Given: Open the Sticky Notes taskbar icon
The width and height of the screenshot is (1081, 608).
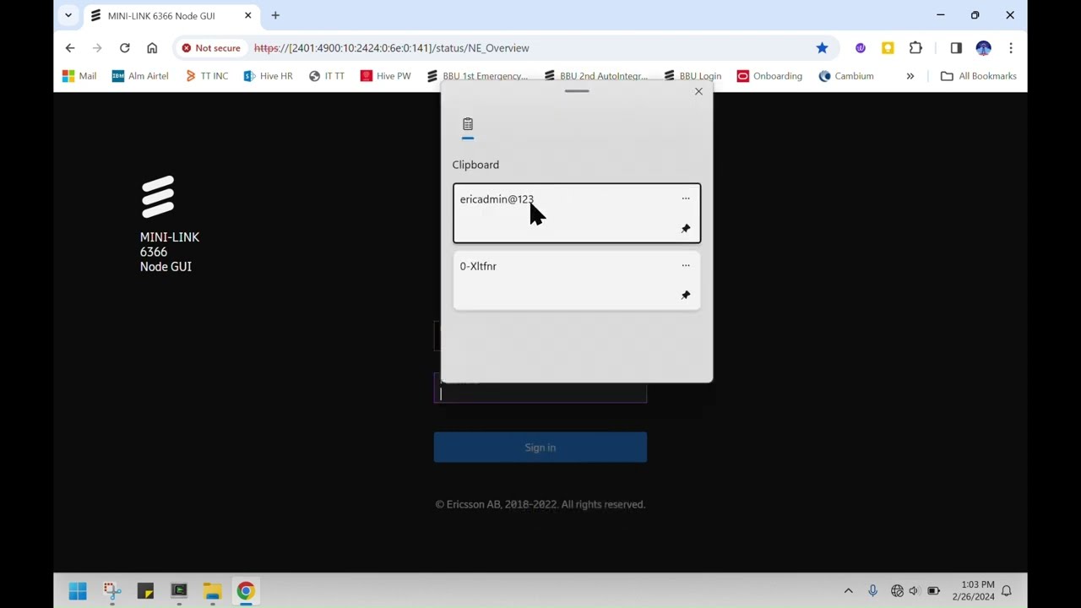Looking at the screenshot, I should click(x=145, y=591).
